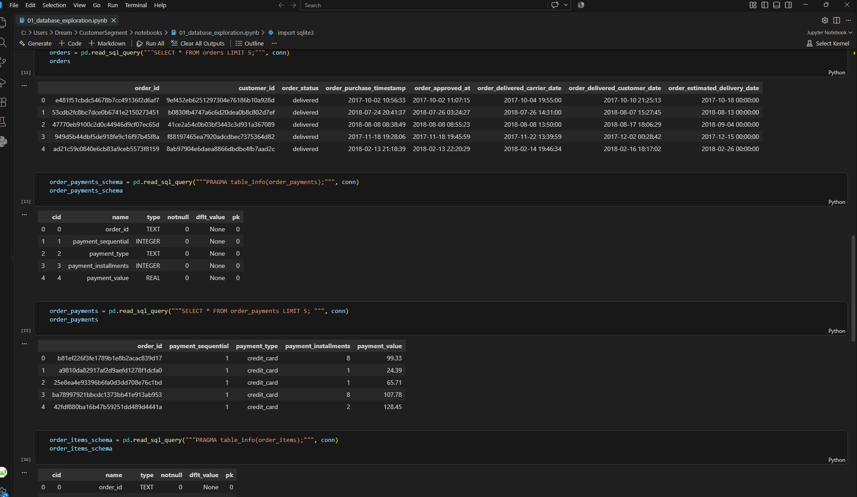
Task: Open the Help menu
Action: pyautogui.click(x=160, y=5)
